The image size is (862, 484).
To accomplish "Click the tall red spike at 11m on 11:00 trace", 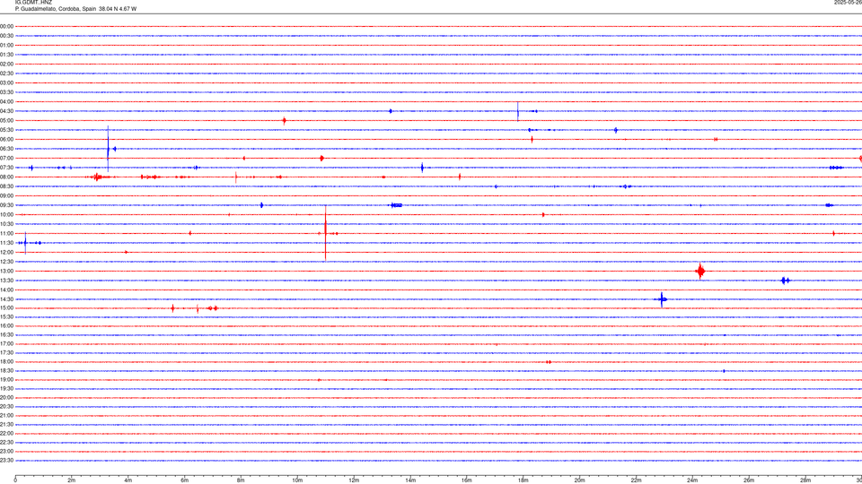I will point(325,233).
